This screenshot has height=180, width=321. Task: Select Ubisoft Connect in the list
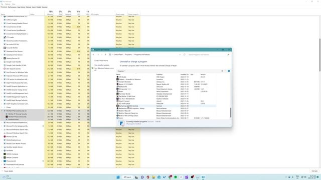click(166, 101)
